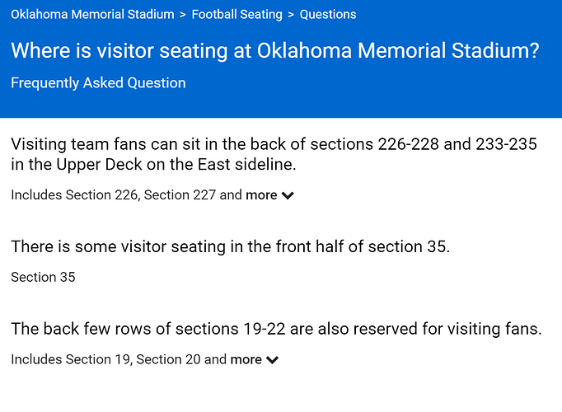Click "Section 227" in the includes line
Screen dimensions: 562x412
(180, 195)
